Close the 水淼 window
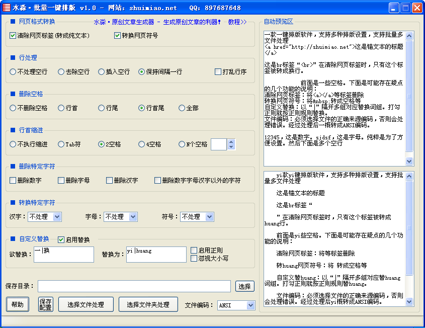Viewport: 425px width, 328px height. click(417, 8)
